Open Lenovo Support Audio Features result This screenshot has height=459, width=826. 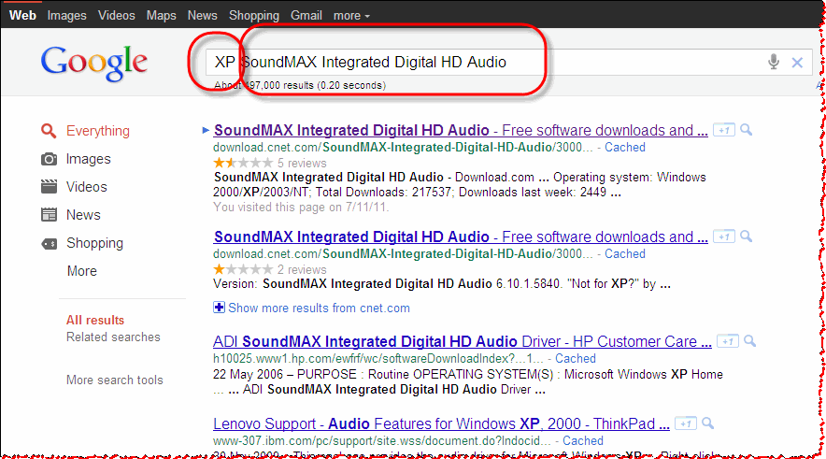pyautogui.click(x=434, y=423)
